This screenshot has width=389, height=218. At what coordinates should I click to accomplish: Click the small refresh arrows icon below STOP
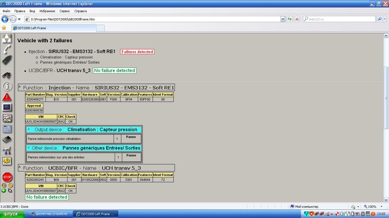(x=10, y=191)
